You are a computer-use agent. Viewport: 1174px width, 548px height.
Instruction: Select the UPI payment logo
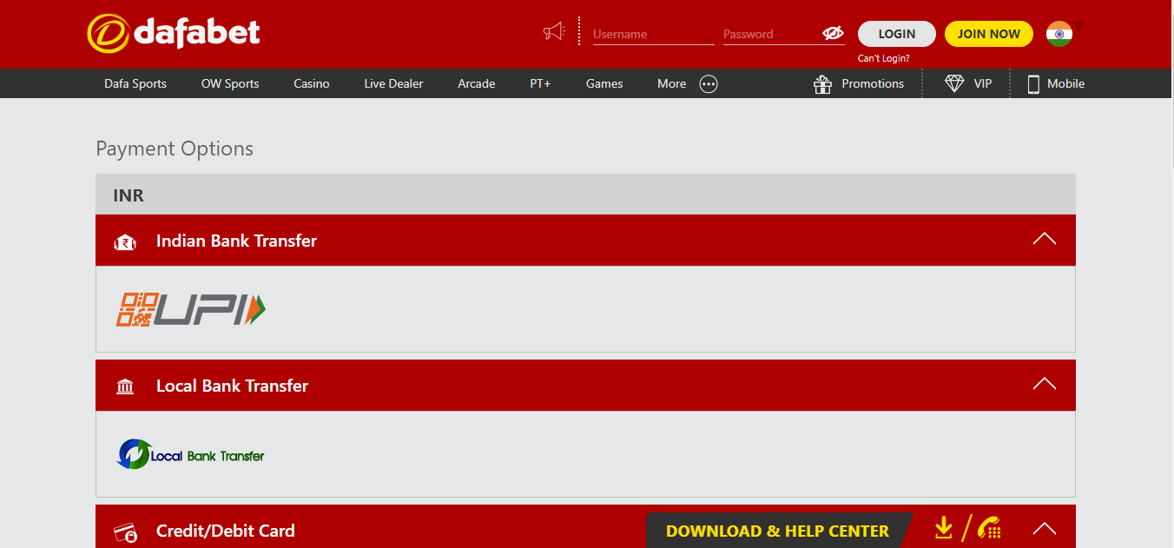point(191,310)
